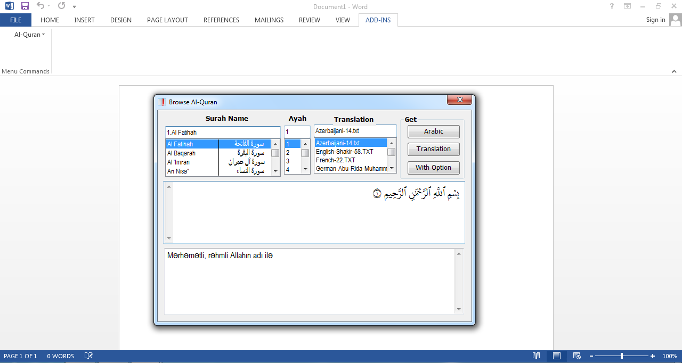Viewport: 682px width, 363px height.
Task: Close the Browse Al-Quran dialog
Action: tap(459, 100)
